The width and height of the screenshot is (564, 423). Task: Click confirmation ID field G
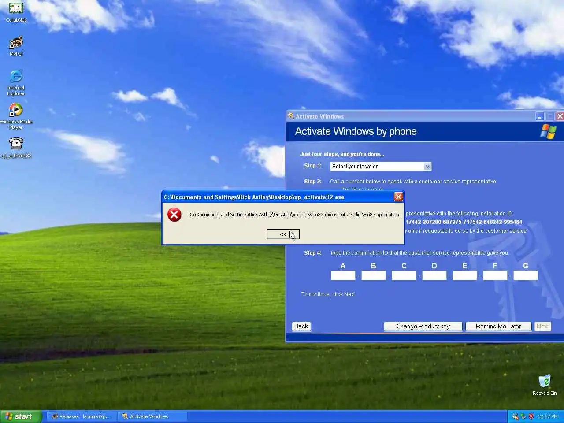pyautogui.click(x=525, y=275)
